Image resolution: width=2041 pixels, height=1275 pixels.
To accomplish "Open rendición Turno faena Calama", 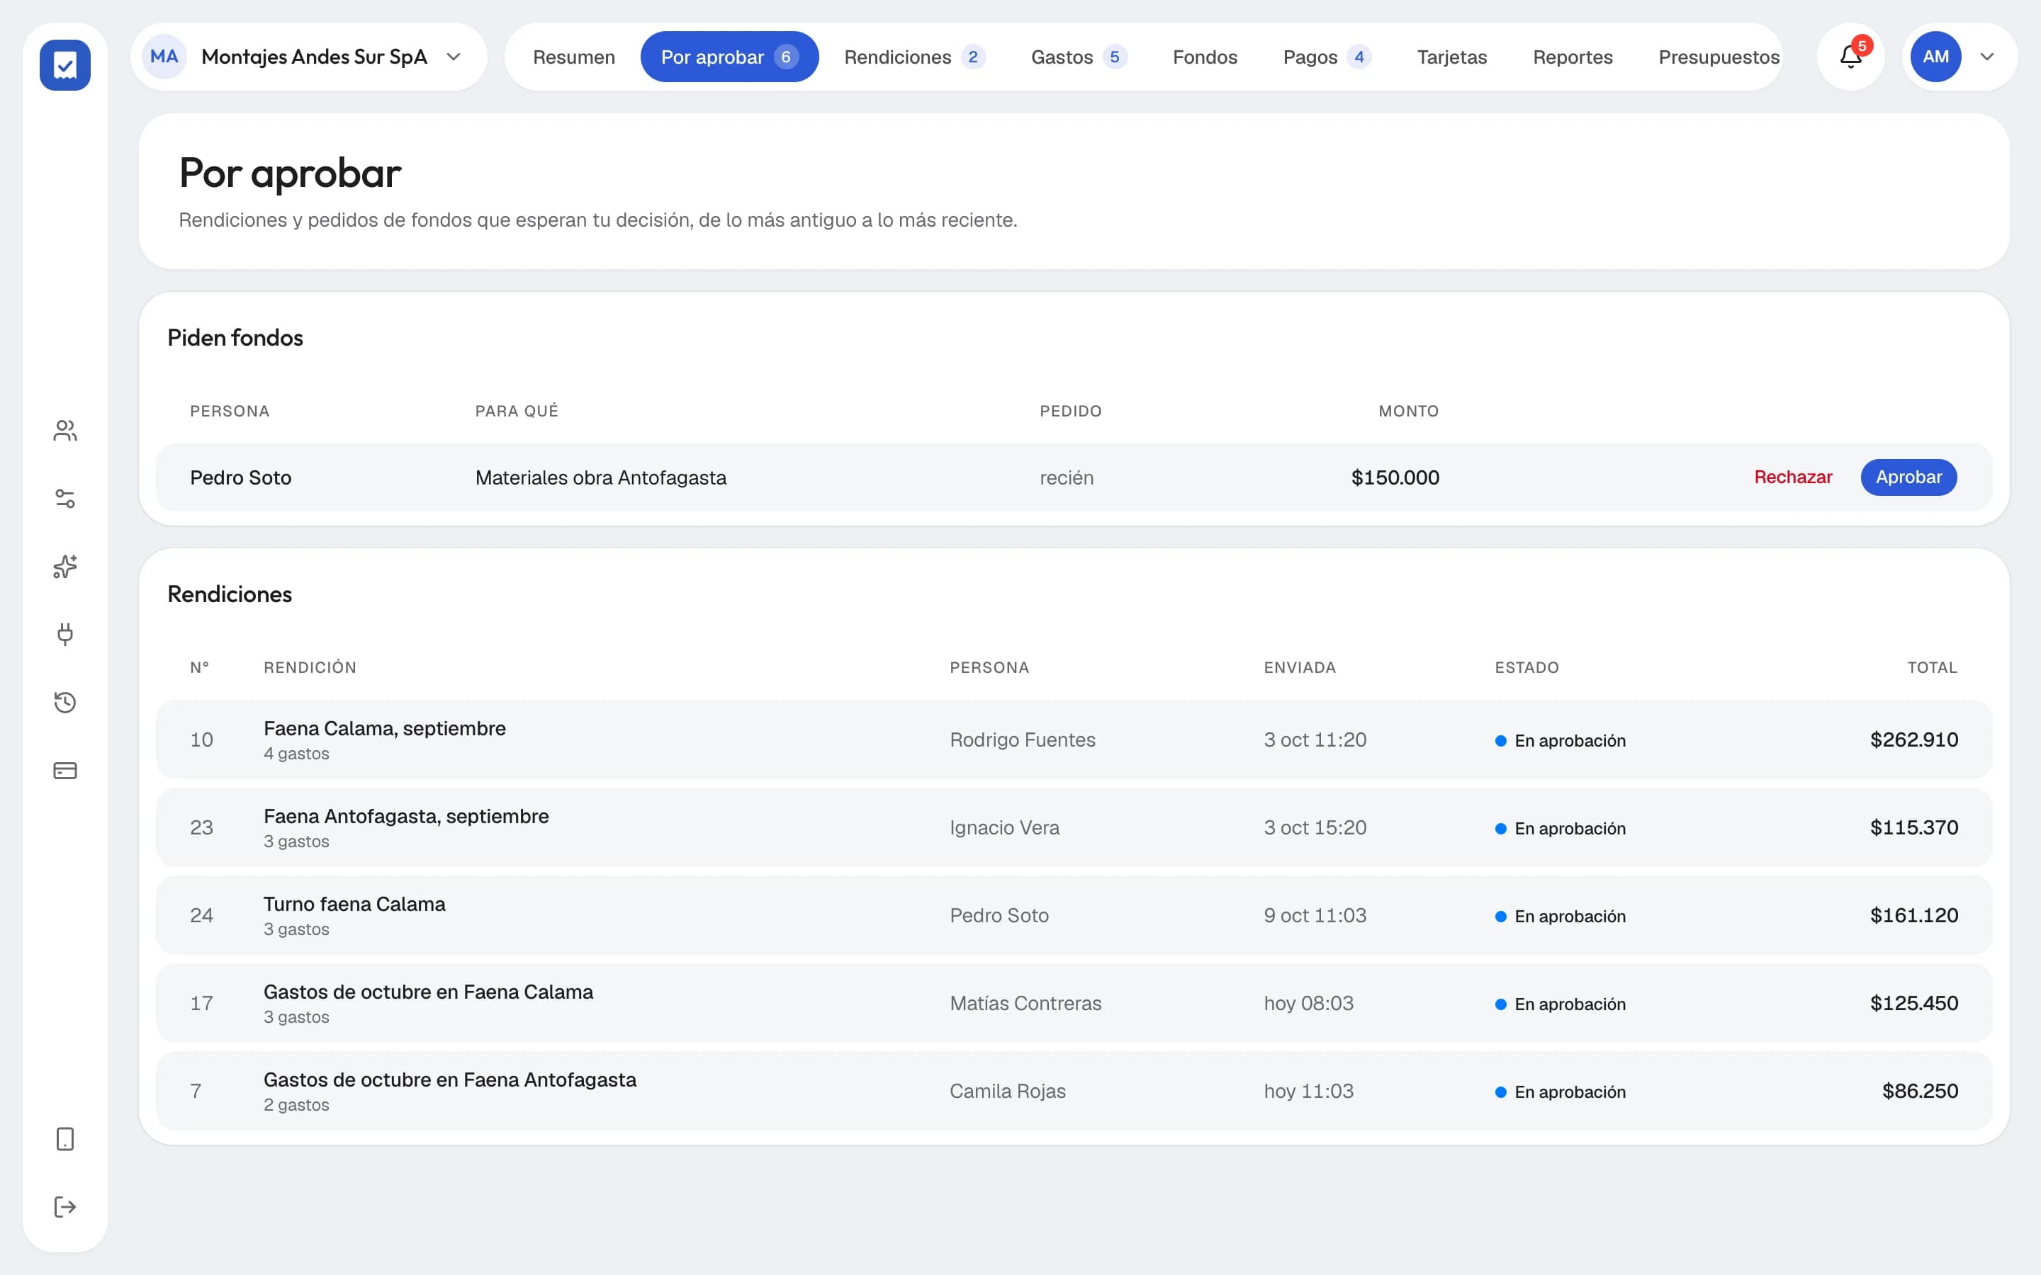I will (x=1073, y=915).
